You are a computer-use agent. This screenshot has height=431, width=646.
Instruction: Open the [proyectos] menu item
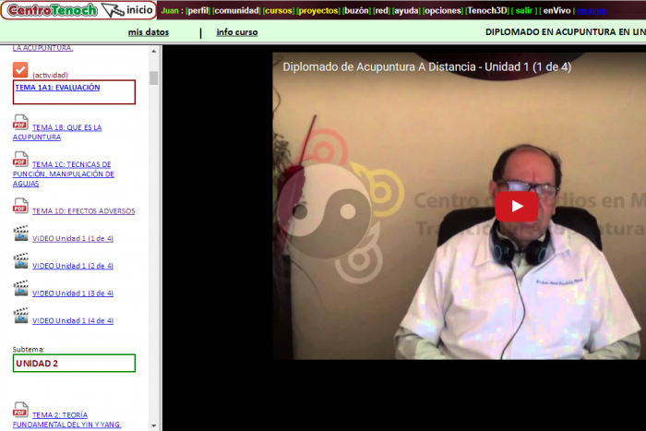(317, 10)
